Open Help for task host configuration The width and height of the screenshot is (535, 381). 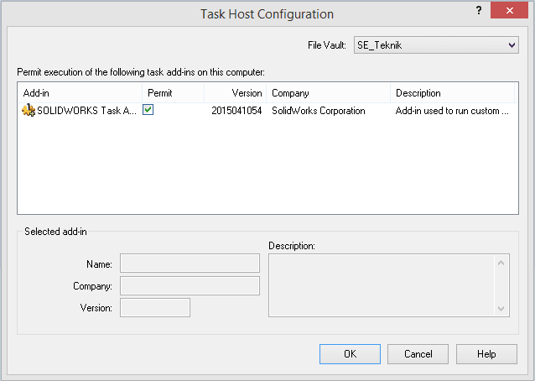pos(486,354)
